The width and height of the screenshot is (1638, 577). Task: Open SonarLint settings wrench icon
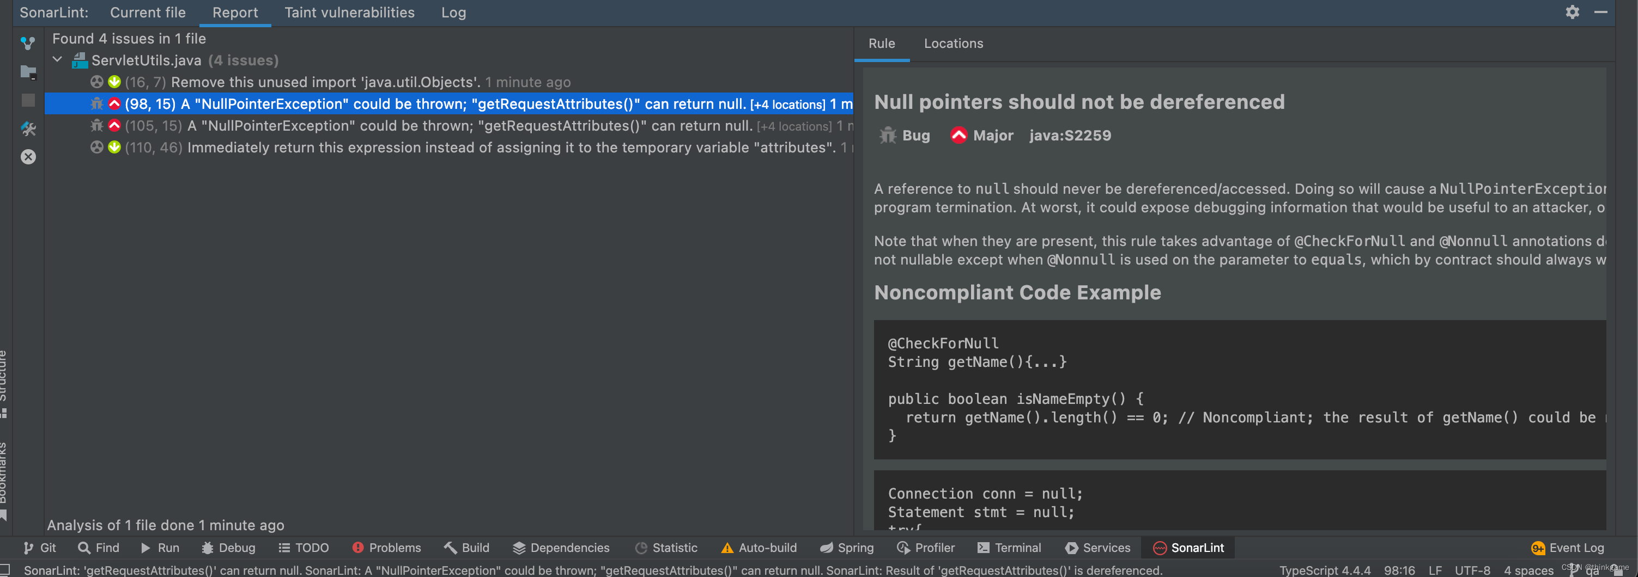[x=28, y=129]
